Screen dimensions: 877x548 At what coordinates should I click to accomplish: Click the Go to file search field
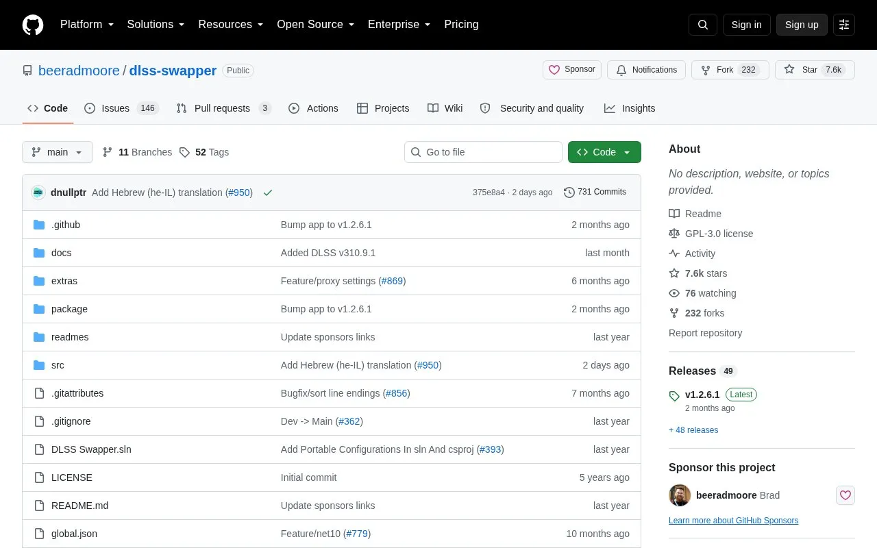pos(483,152)
